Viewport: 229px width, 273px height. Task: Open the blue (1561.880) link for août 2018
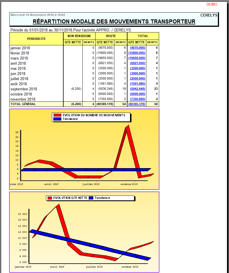pos(137,84)
